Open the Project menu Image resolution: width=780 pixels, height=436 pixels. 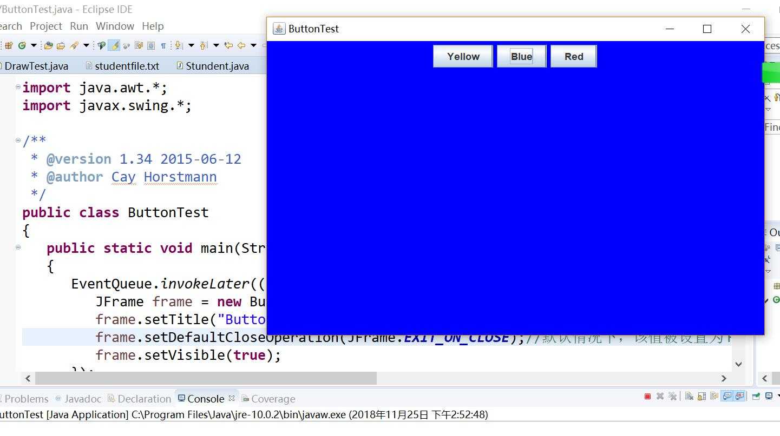(x=46, y=26)
